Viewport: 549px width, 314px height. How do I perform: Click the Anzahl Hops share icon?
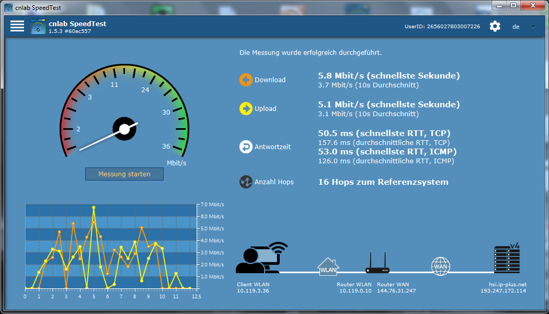coord(246,182)
